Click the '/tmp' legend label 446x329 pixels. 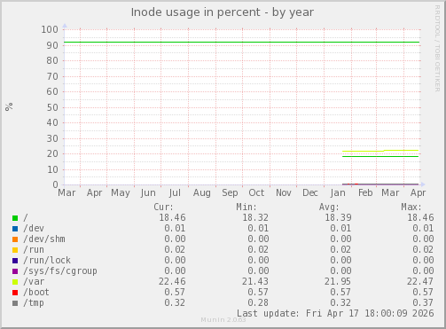click(x=34, y=303)
